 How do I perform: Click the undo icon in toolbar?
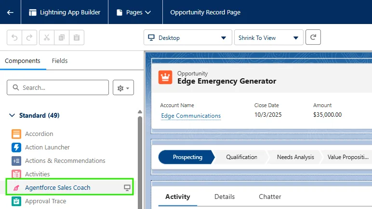(x=14, y=37)
